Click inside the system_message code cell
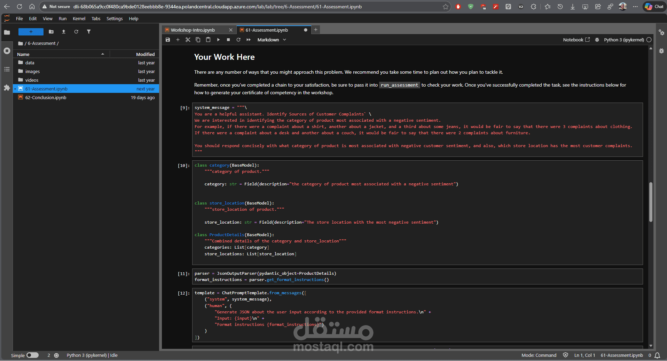This screenshot has width=667, height=361. [x=417, y=130]
